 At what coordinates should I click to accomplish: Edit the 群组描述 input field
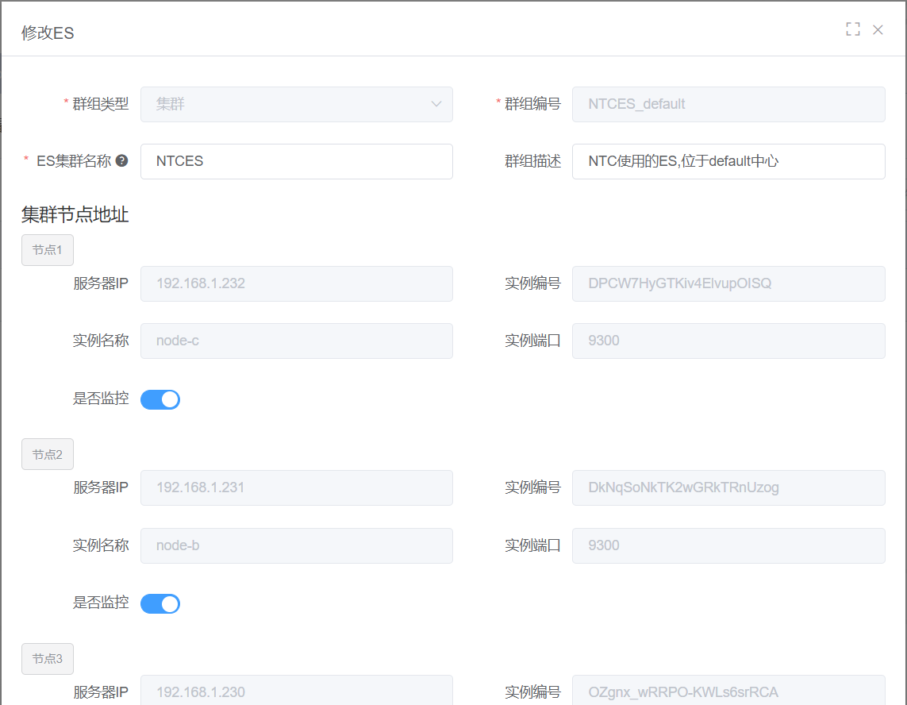click(728, 161)
